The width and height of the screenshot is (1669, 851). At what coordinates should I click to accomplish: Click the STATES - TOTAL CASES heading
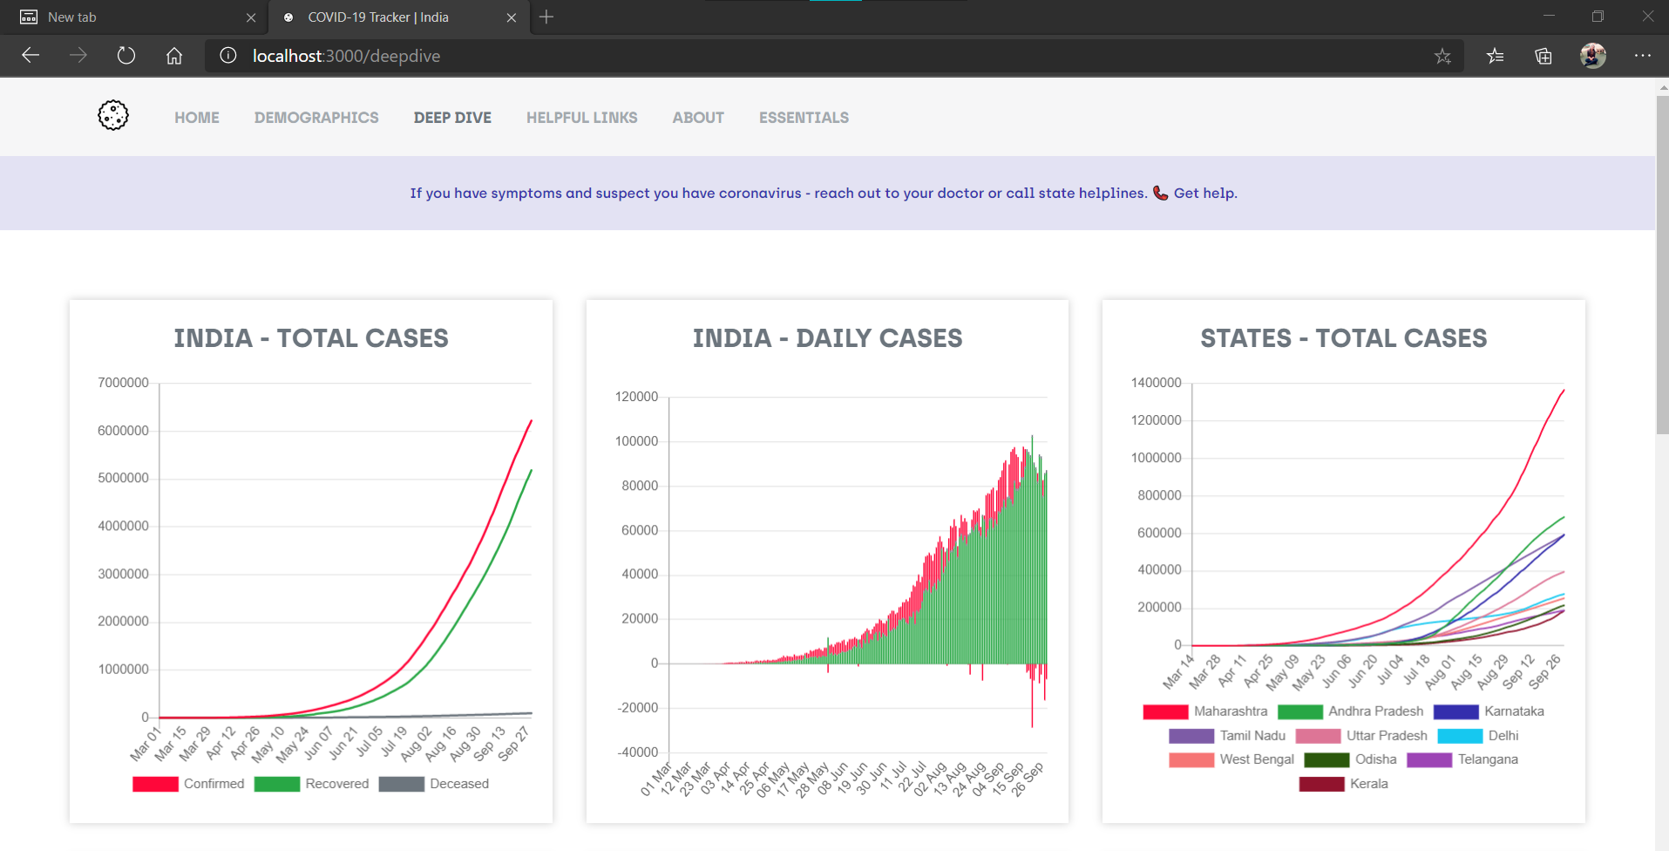coord(1344,338)
